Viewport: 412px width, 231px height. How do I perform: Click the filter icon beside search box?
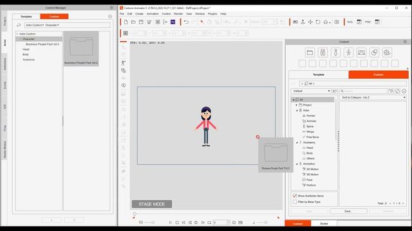[x=391, y=91]
